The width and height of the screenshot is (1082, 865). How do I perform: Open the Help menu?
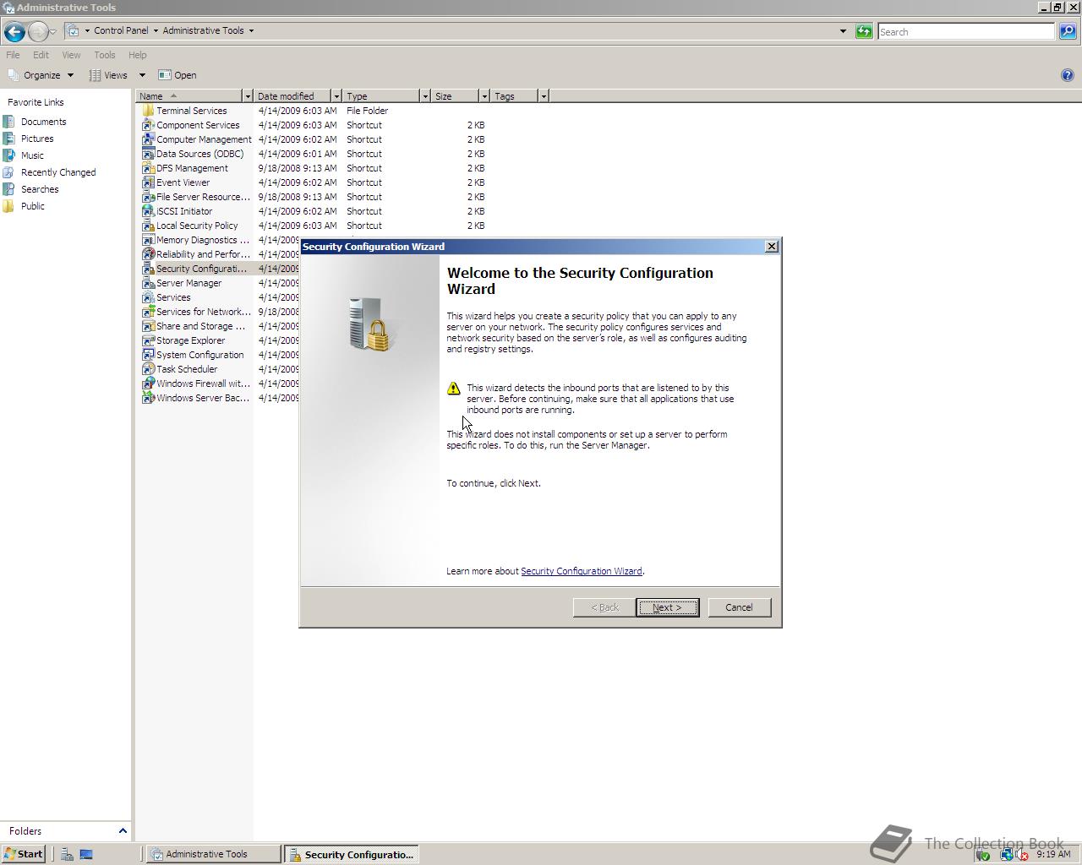click(x=137, y=55)
